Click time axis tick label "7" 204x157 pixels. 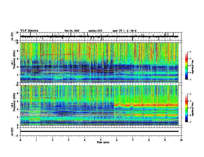coord(133,140)
